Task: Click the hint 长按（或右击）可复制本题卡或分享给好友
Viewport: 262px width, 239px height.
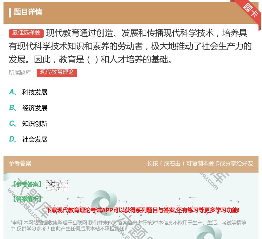Action: coord(200,164)
